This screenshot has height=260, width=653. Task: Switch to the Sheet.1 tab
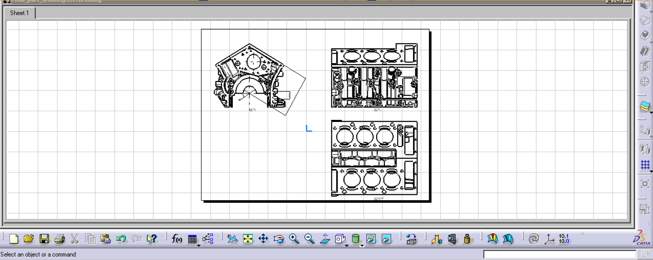(x=19, y=13)
